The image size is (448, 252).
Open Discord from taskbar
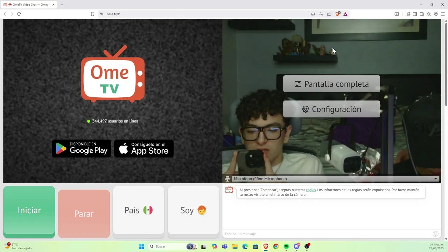pos(297,246)
